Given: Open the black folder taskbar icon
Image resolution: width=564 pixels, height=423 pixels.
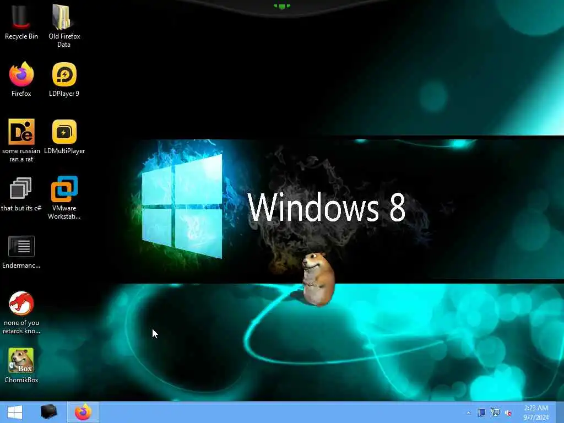Looking at the screenshot, I should [x=49, y=412].
